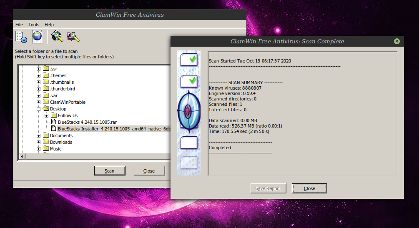Click the BlueStacks-Installer file icon
This screenshot has height=228, width=419.
point(54,128)
